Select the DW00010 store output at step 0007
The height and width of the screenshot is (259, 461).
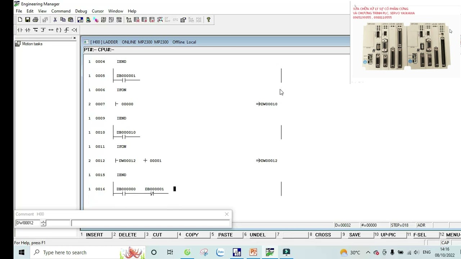pos(267,104)
